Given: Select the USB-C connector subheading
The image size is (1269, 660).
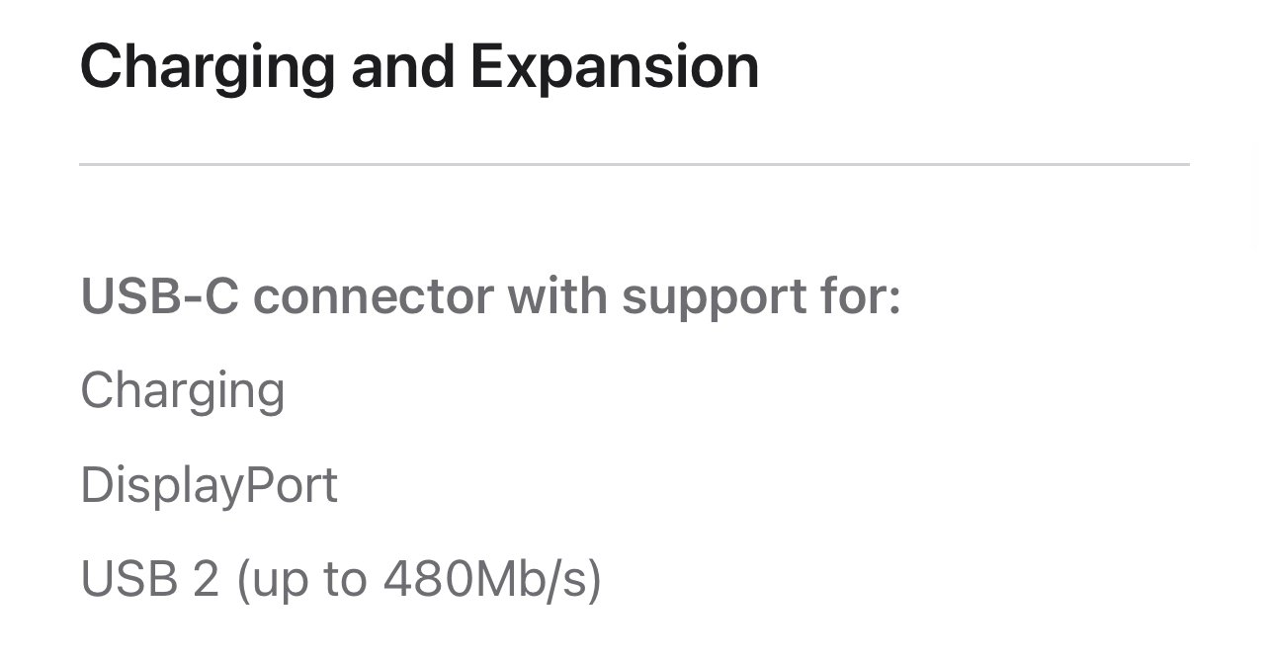Looking at the screenshot, I should [x=490, y=296].
